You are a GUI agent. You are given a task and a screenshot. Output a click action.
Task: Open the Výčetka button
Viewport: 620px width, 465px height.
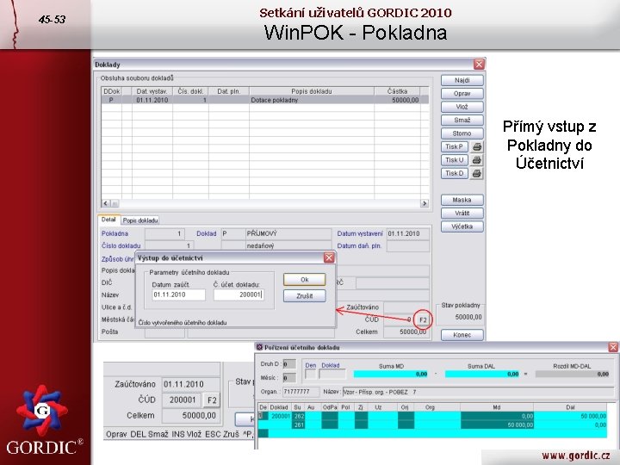pyautogui.click(x=462, y=226)
